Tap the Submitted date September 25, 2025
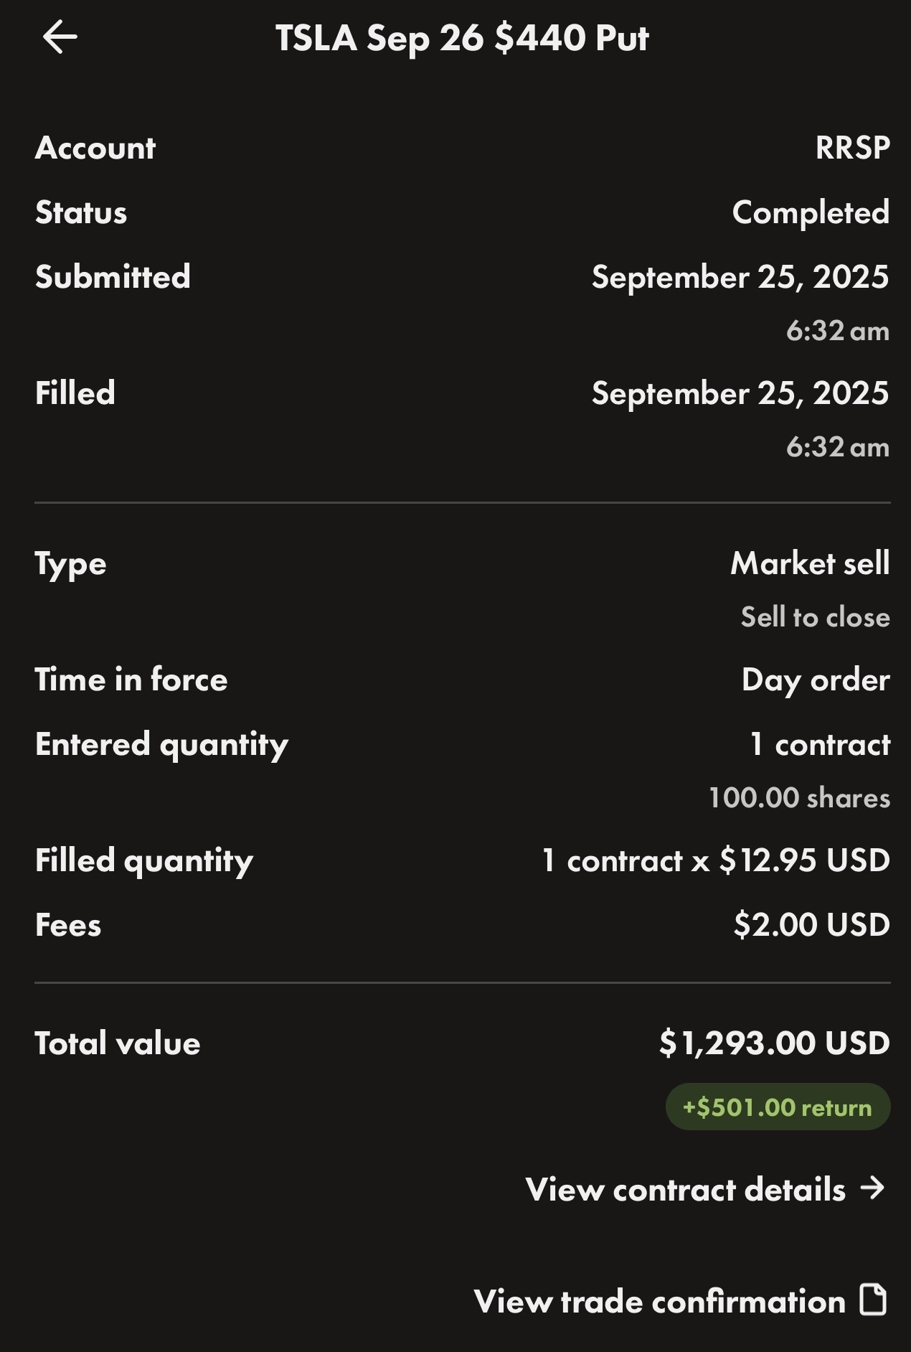Screen dimensions: 911x1352 [x=740, y=277]
